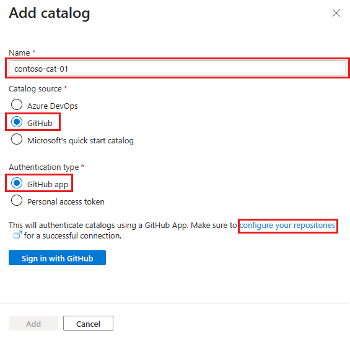
Task: Click the Name field label
Action: [19, 53]
